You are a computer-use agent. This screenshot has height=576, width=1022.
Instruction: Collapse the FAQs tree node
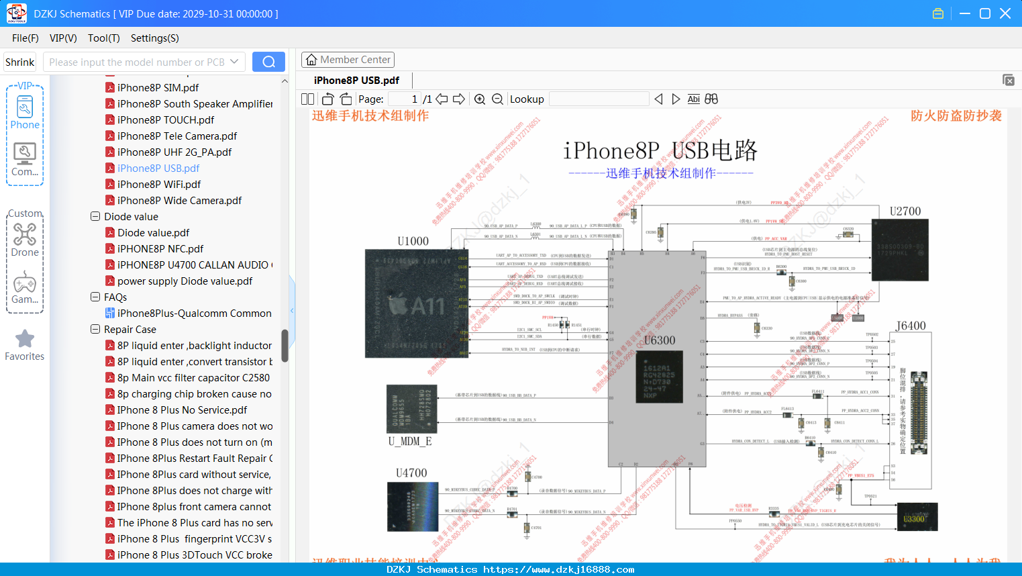pyautogui.click(x=95, y=297)
